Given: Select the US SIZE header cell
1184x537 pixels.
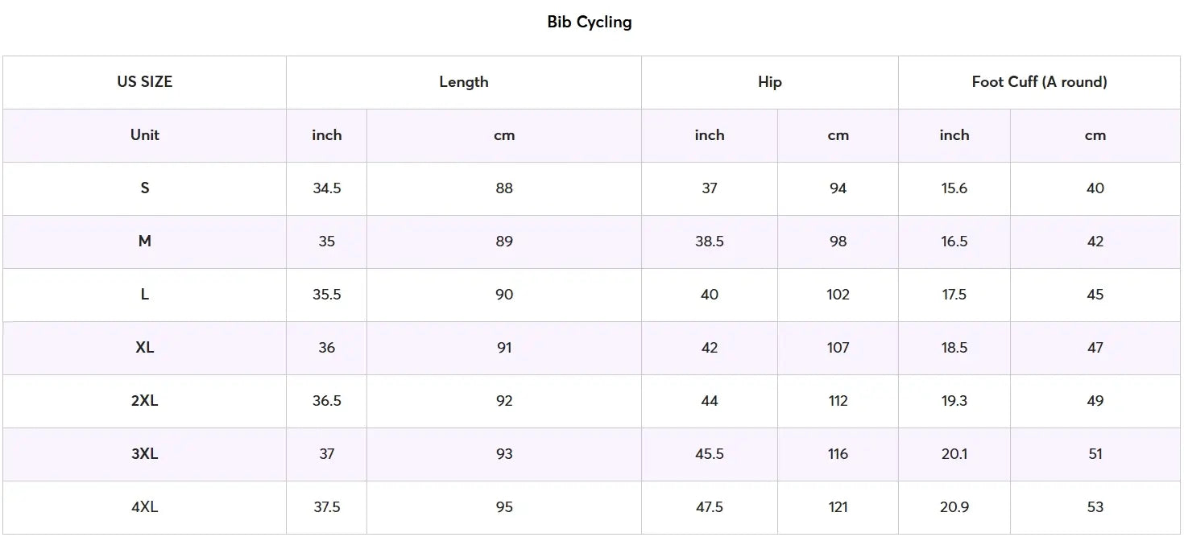Looking at the screenshot, I should point(145,82).
